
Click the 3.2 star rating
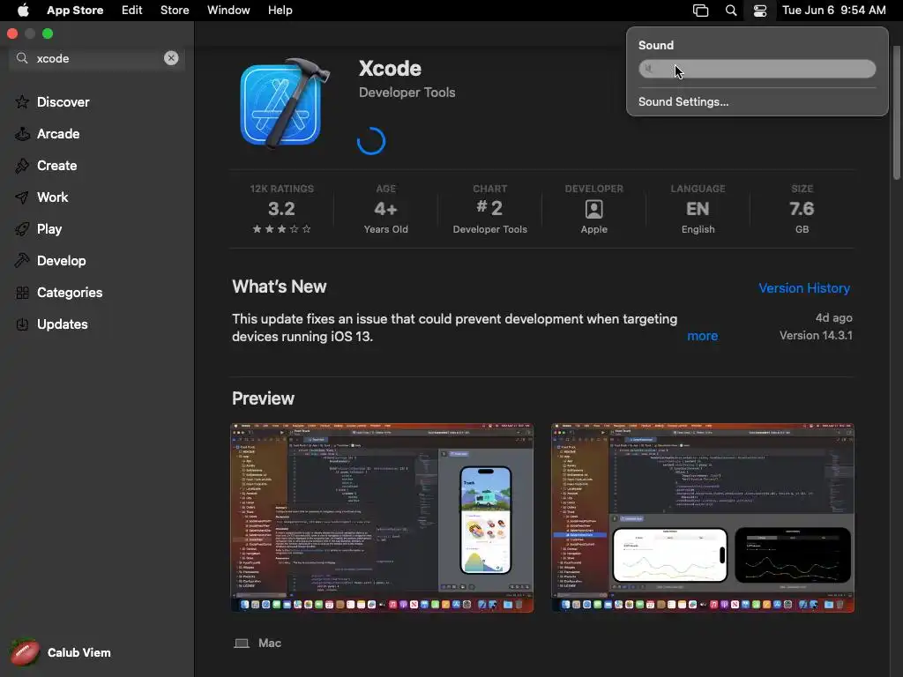tap(281, 209)
